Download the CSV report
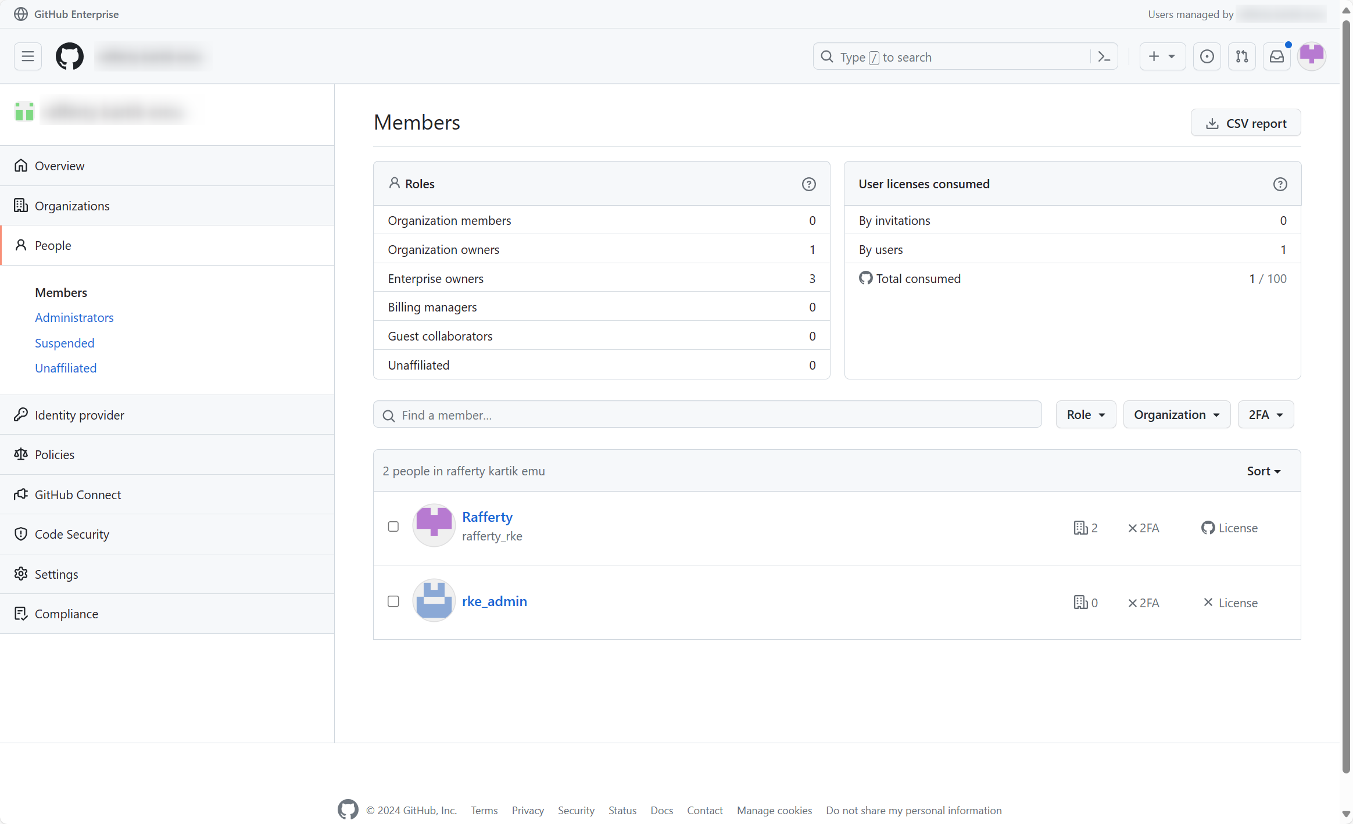This screenshot has width=1353, height=824. point(1245,123)
